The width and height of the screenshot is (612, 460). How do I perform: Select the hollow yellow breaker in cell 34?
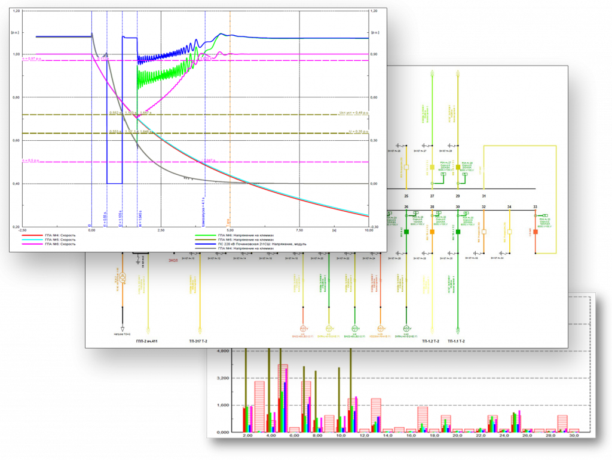509,231
